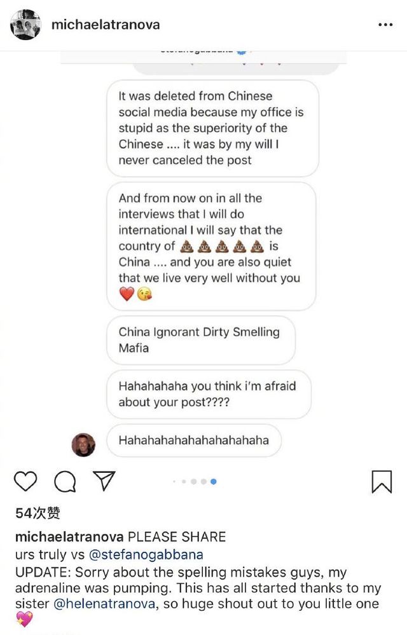
Task: Tap the "you think i'm afraid" message bubble
Action: click(x=208, y=394)
